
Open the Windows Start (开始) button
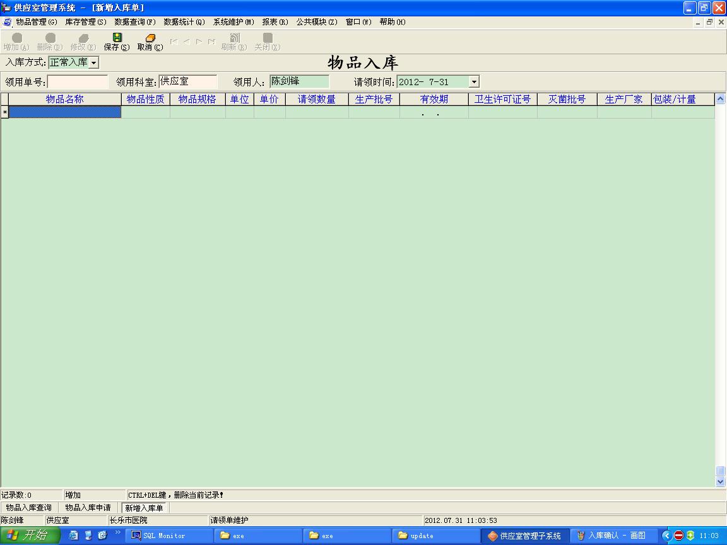coord(30,536)
